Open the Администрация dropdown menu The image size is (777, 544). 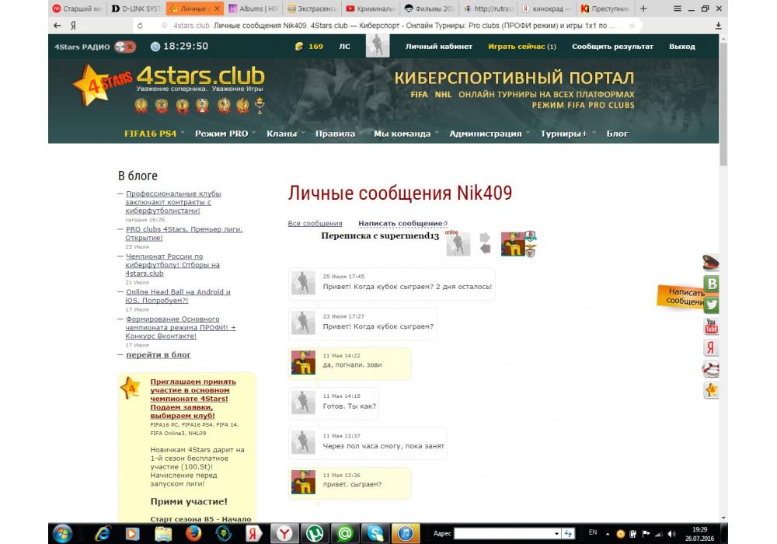tap(488, 134)
